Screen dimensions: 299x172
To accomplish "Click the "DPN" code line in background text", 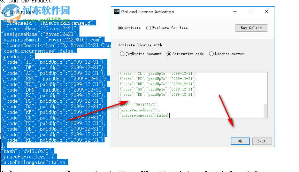I will (55, 90).
